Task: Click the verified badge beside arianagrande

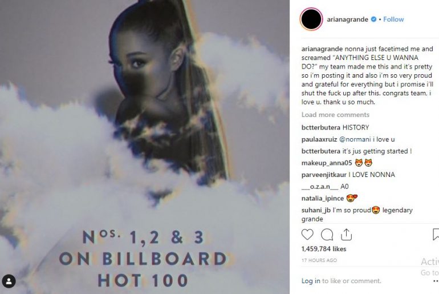Action: pyautogui.click(x=373, y=19)
